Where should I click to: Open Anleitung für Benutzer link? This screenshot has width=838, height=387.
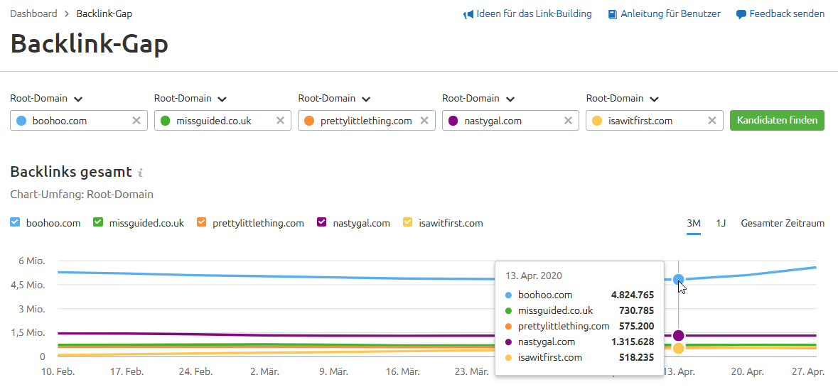point(670,14)
